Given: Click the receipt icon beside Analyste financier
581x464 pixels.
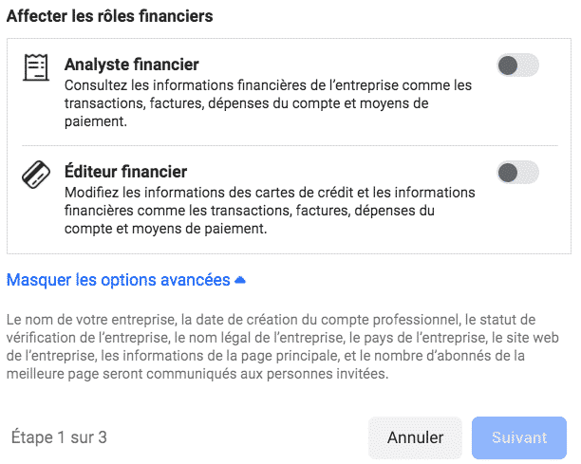Looking at the screenshot, I should click(x=35, y=68).
